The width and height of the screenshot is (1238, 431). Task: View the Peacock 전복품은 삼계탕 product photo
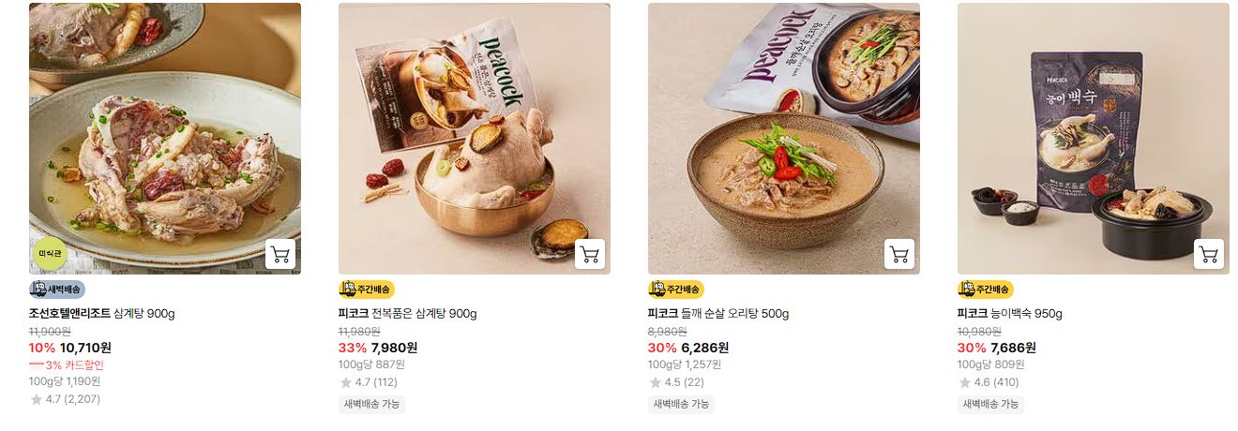[475, 139]
